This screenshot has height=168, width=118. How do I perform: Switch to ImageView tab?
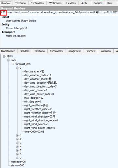(75, 51)
